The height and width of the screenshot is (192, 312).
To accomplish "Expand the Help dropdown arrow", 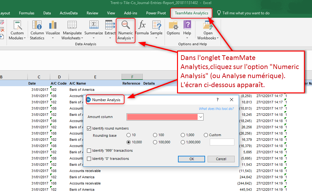I will coord(187,38).
